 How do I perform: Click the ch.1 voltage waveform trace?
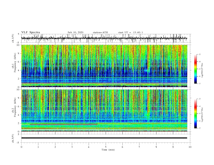(104, 38)
